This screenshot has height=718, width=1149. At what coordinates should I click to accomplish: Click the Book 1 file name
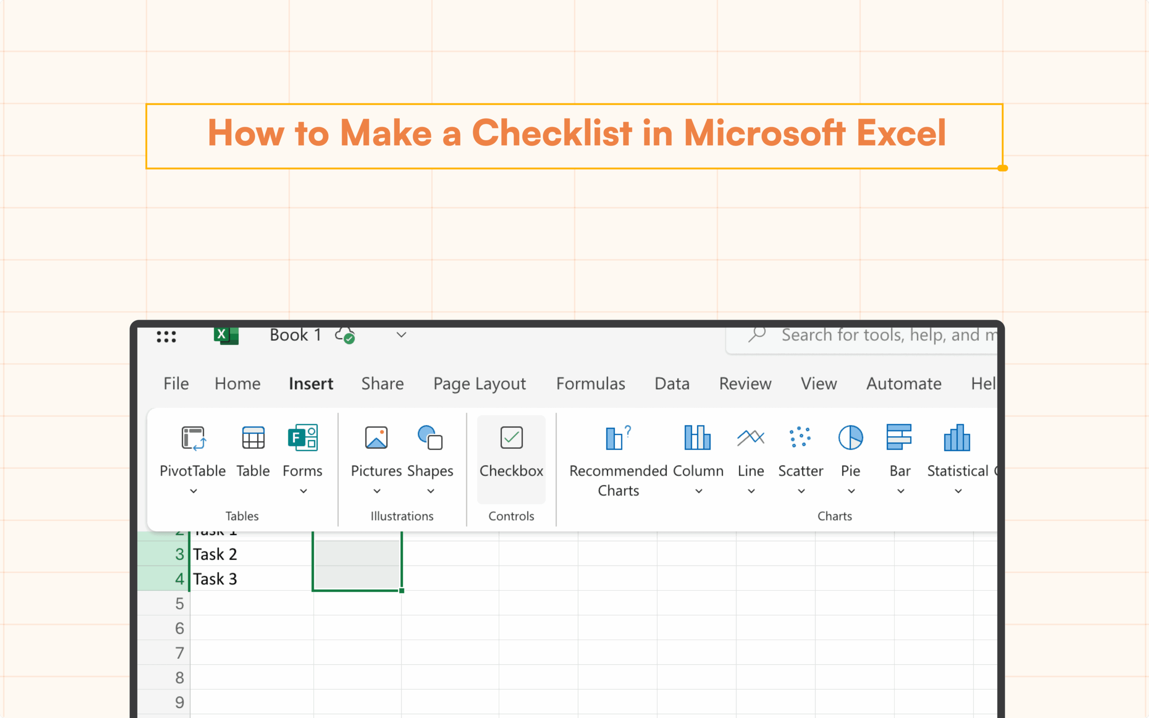(295, 335)
